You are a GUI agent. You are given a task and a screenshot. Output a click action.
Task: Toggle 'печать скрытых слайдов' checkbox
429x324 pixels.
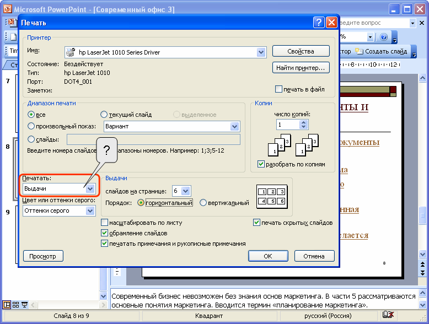pos(256,223)
